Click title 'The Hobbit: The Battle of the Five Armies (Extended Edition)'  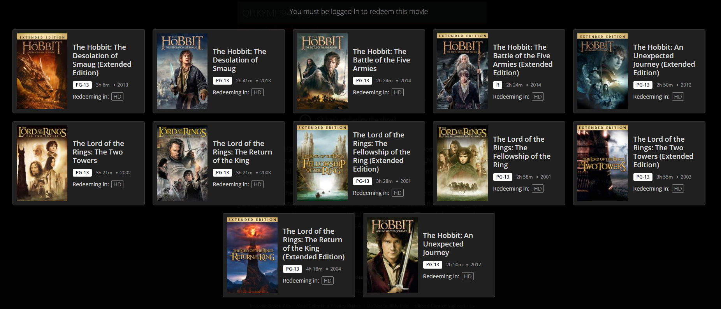click(x=522, y=60)
